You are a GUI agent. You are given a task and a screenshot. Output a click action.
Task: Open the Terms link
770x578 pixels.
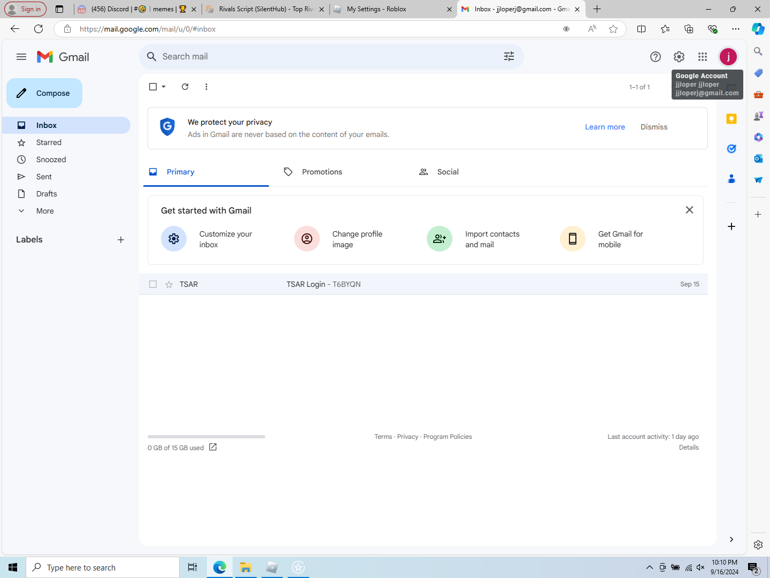tap(383, 437)
